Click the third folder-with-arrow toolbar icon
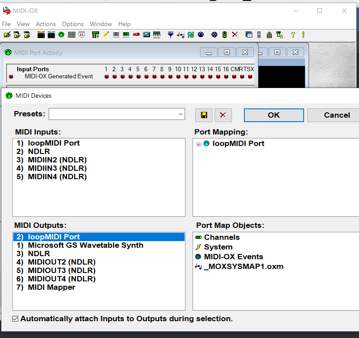The image size is (359, 338). point(27,35)
